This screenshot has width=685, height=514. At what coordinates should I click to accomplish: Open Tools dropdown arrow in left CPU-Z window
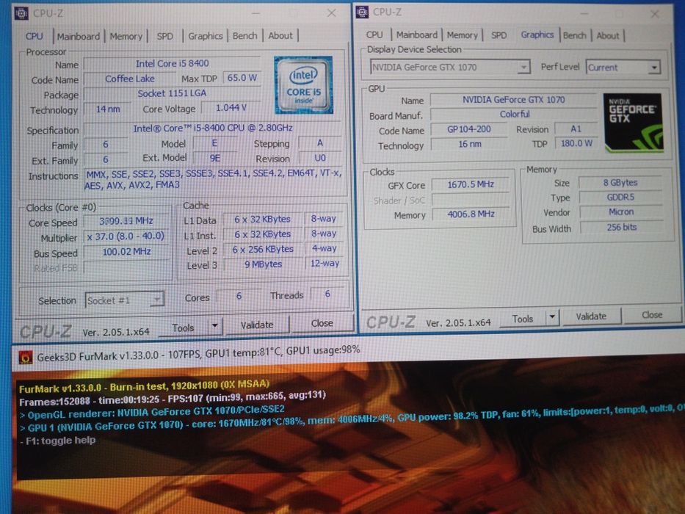click(x=214, y=326)
